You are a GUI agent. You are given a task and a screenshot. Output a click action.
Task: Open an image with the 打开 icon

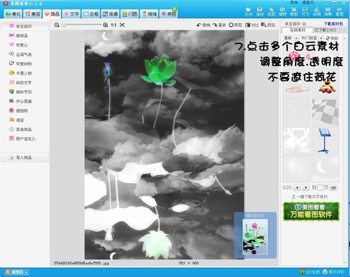(248, 11)
